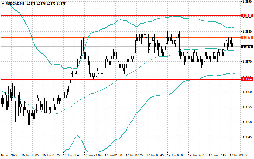Select the 16 Jun 21:45 time axis label
This screenshot has height=159, width=254.
[72, 155]
